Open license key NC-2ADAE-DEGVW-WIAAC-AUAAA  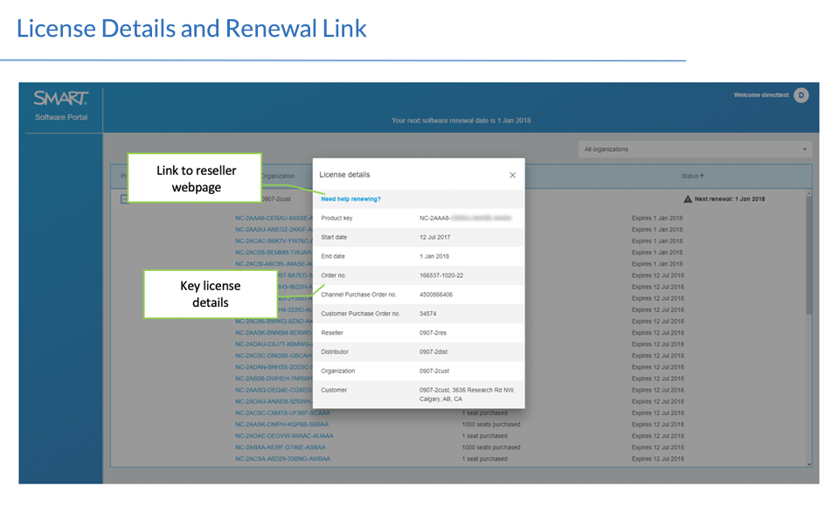284,436
